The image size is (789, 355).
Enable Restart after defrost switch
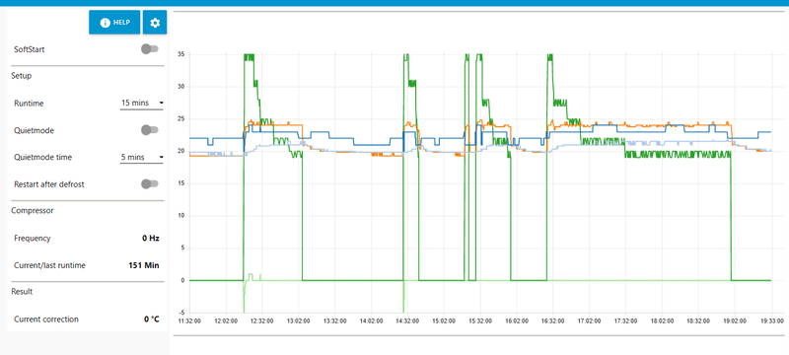pyautogui.click(x=150, y=184)
